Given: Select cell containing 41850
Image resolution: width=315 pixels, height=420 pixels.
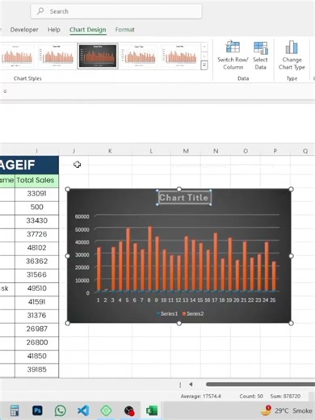Looking at the screenshot, I should click(x=36, y=356).
